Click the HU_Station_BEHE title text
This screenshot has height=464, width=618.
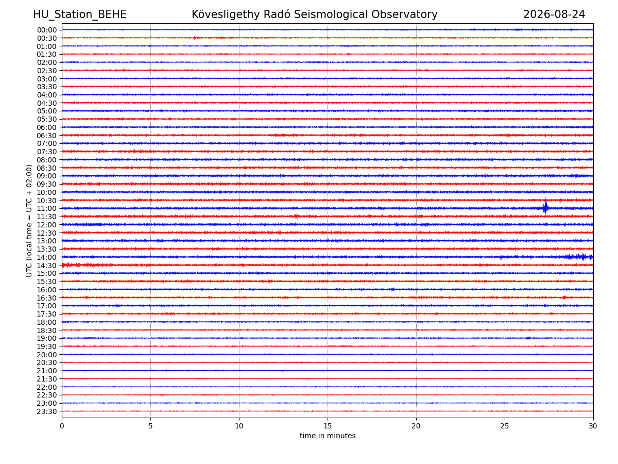(x=80, y=14)
